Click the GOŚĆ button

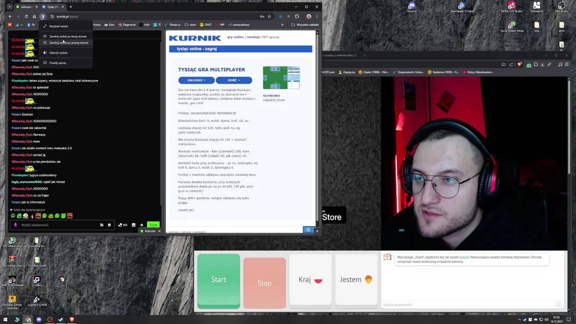(234, 80)
